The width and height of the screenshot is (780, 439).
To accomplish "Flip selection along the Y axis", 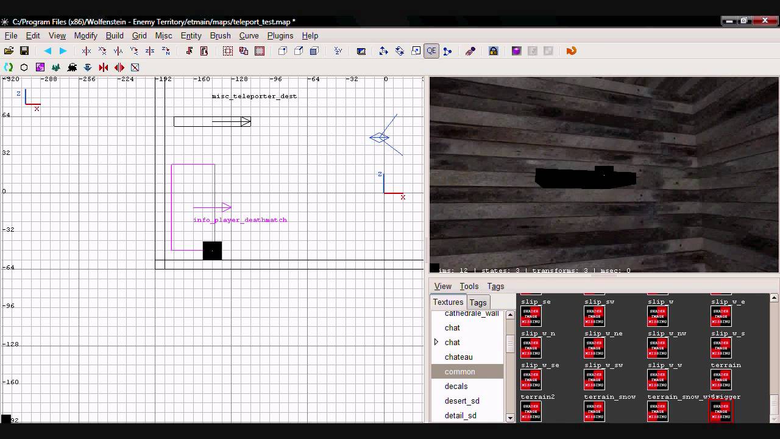I will click(x=118, y=51).
